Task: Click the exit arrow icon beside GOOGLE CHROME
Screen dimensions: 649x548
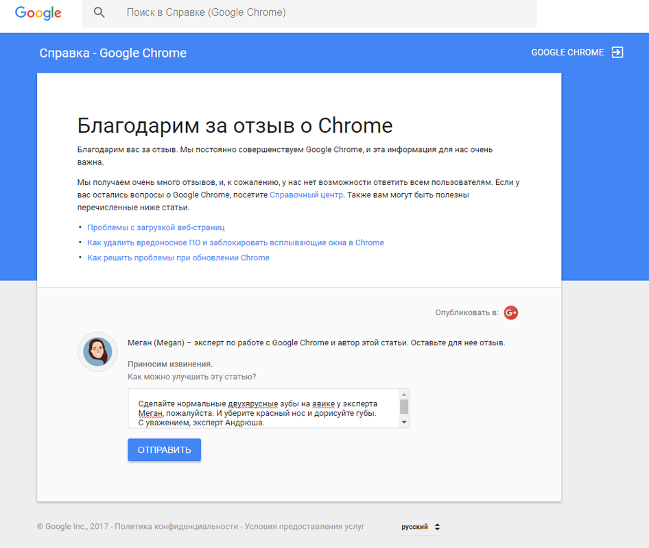Action: 617,53
